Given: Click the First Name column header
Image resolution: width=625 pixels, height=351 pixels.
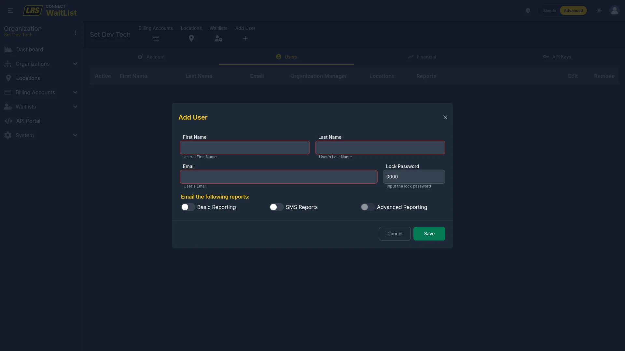Looking at the screenshot, I should [x=133, y=76].
